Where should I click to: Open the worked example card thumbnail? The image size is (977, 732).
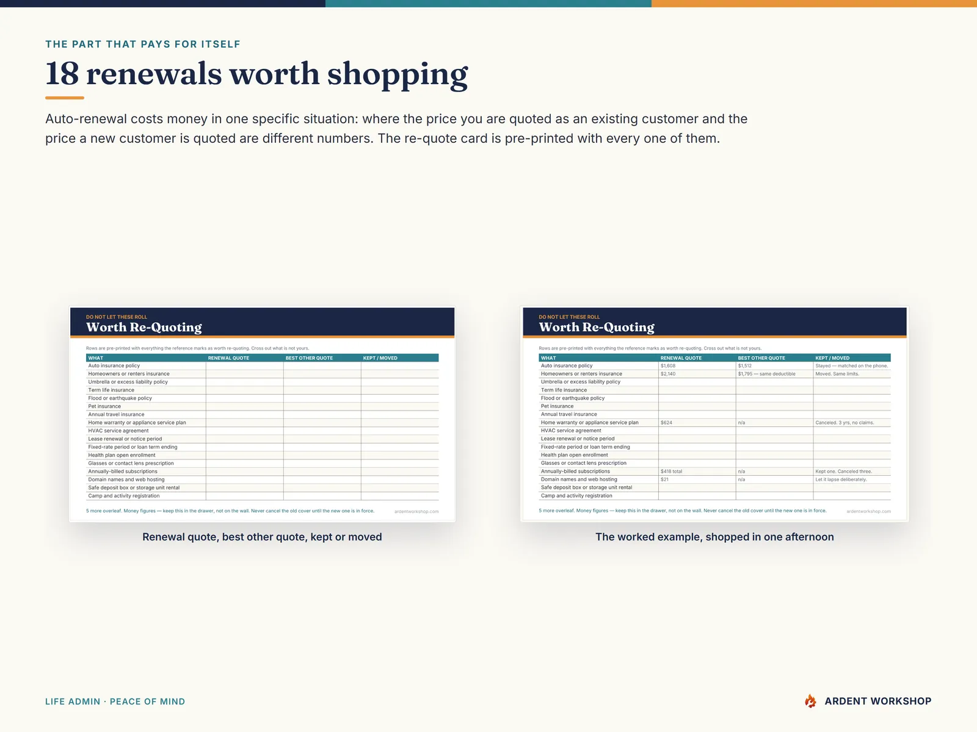click(714, 414)
